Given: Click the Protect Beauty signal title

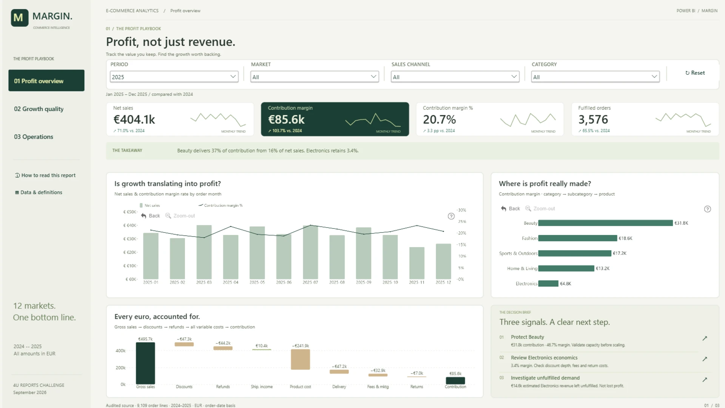Looking at the screenshot, I should 527,337.
